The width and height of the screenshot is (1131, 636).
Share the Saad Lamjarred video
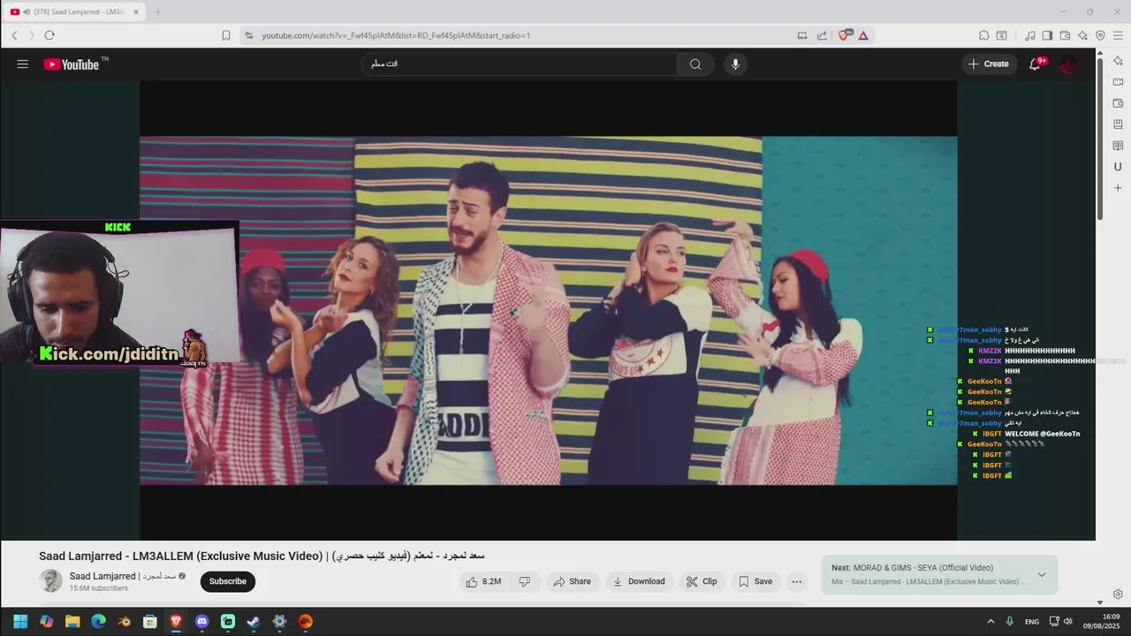[572, 581]
